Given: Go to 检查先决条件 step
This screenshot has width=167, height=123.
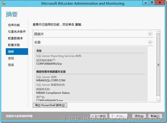Looking at the screenshot, I should pyautogui.click(x=17, y=32).
